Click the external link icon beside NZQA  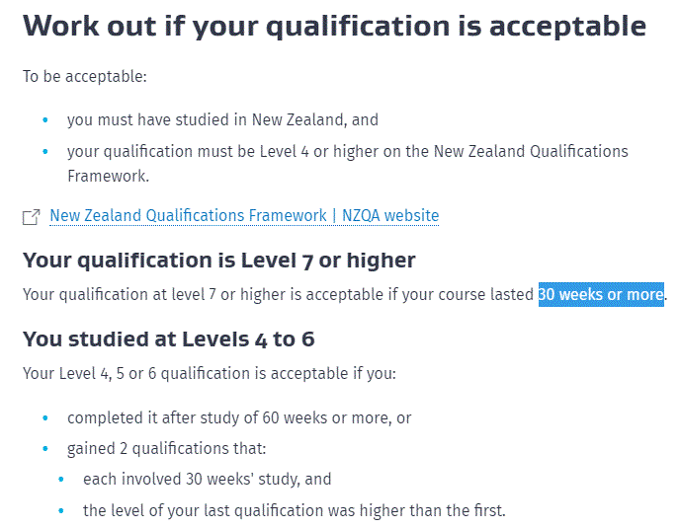(x=32, y=217)
